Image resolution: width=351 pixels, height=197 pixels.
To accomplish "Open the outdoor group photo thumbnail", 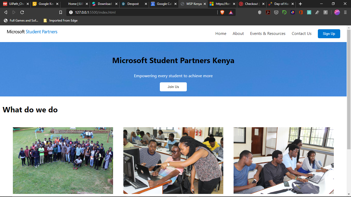I will coord(63,161).
